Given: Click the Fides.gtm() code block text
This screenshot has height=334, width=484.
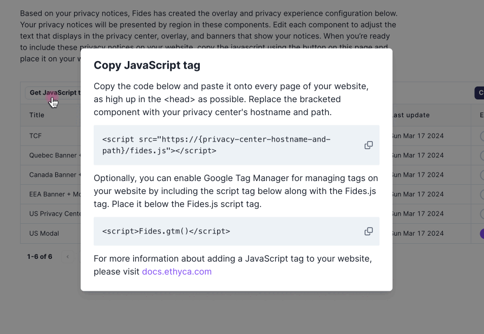Looking at the screenshot, I should pyautogui.click(x=166, y=231).
